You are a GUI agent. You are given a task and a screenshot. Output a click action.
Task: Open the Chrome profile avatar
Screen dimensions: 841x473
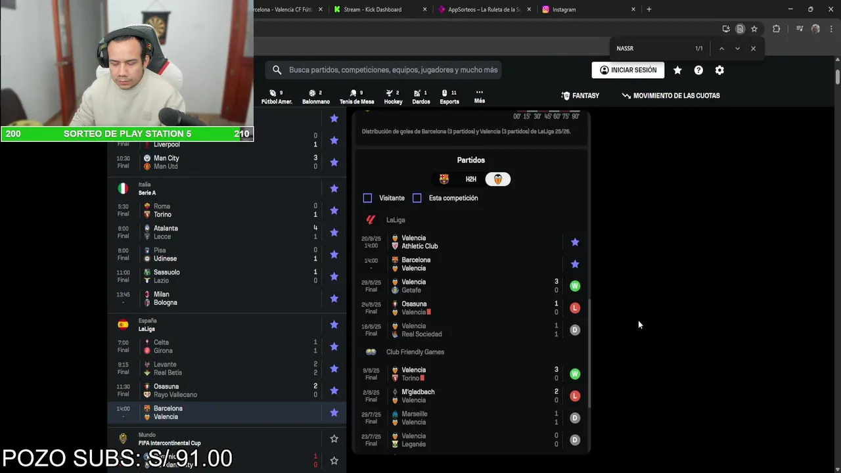point(815,29)
